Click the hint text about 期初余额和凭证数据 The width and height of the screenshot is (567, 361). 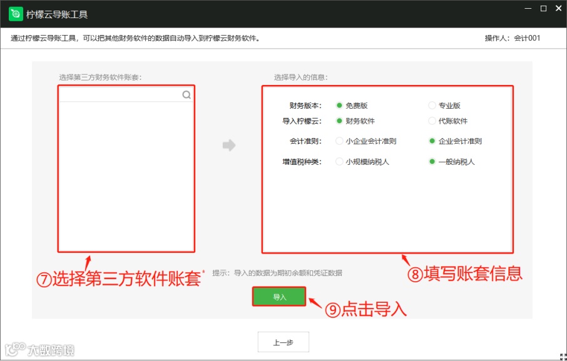tap(277, 273)
